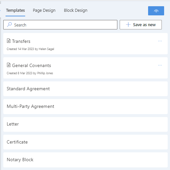Screen dimensions: 170x170
Task: Open the General Covenants more options menu
Action: coord(160,65)
